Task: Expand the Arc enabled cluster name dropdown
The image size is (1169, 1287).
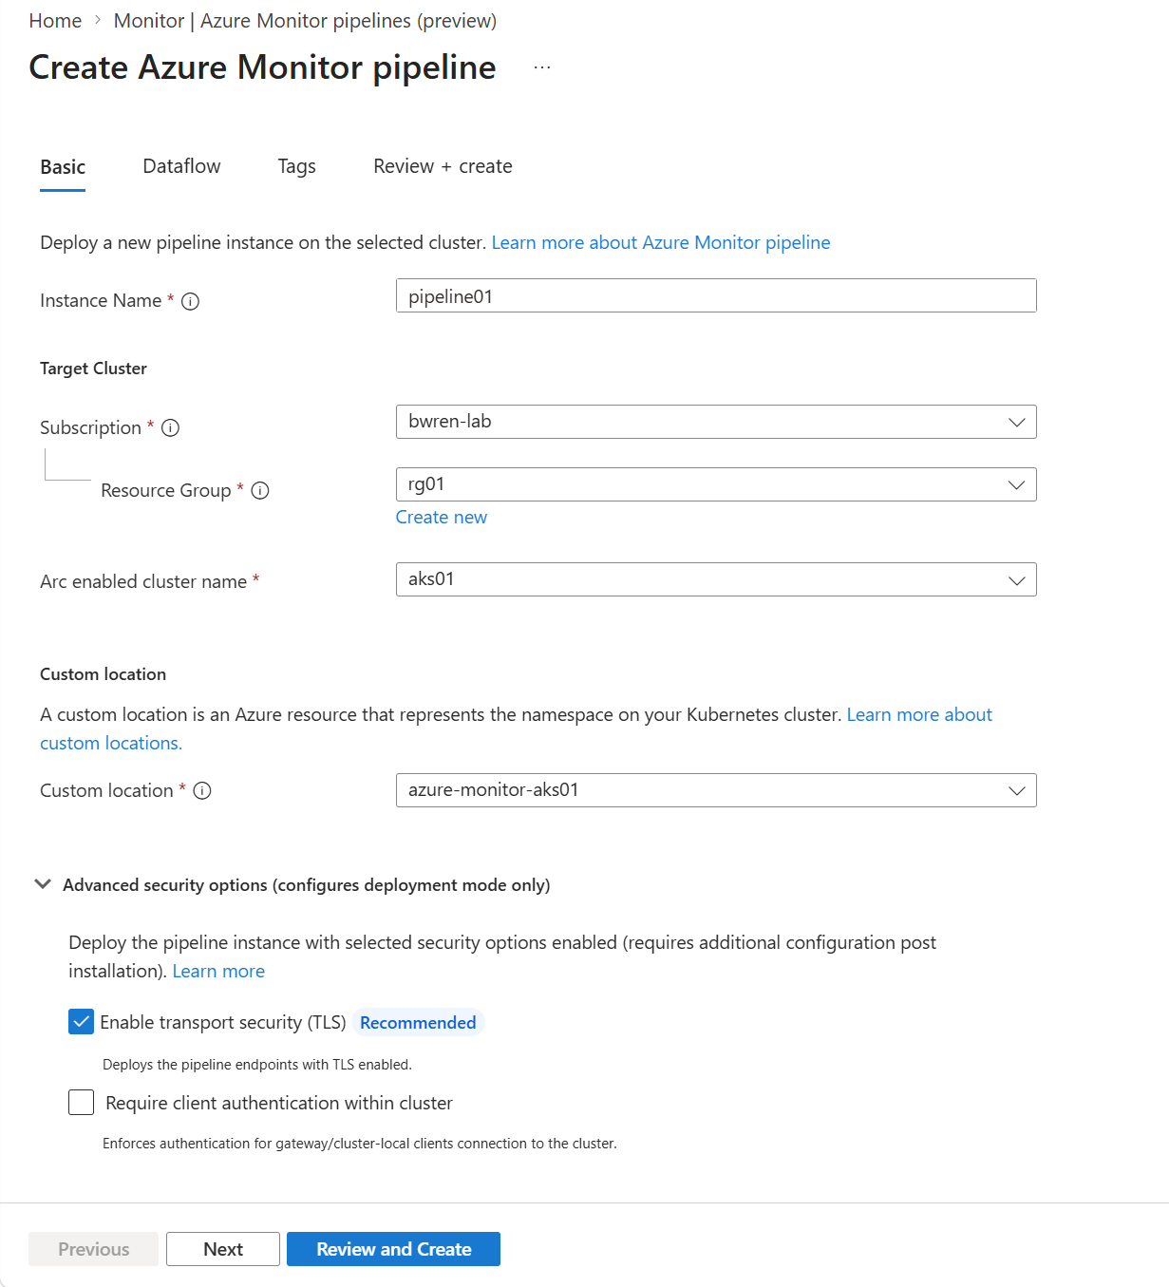Action: click(x=716, y=579)
